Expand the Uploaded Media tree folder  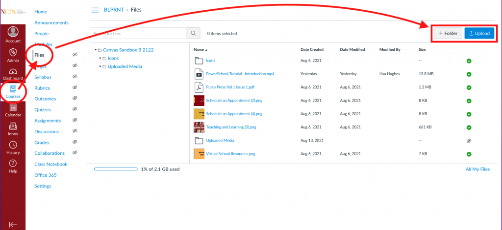(x=100, y=66)
